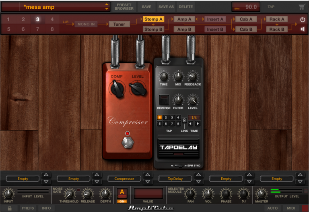
Task: Open the fifth slot Empty selector
Action: pos(226,179)
